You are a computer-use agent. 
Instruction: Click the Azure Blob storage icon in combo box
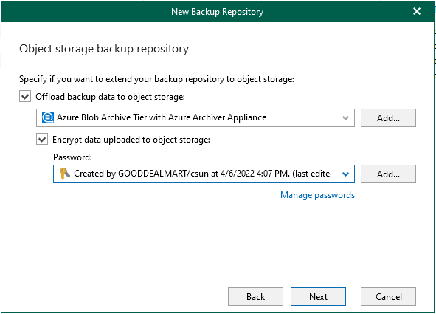[x=47, y=117]
